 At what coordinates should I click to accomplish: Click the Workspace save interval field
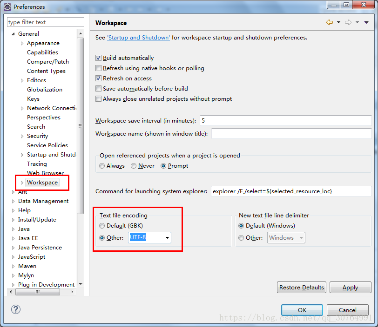click(x=286, y=121)
